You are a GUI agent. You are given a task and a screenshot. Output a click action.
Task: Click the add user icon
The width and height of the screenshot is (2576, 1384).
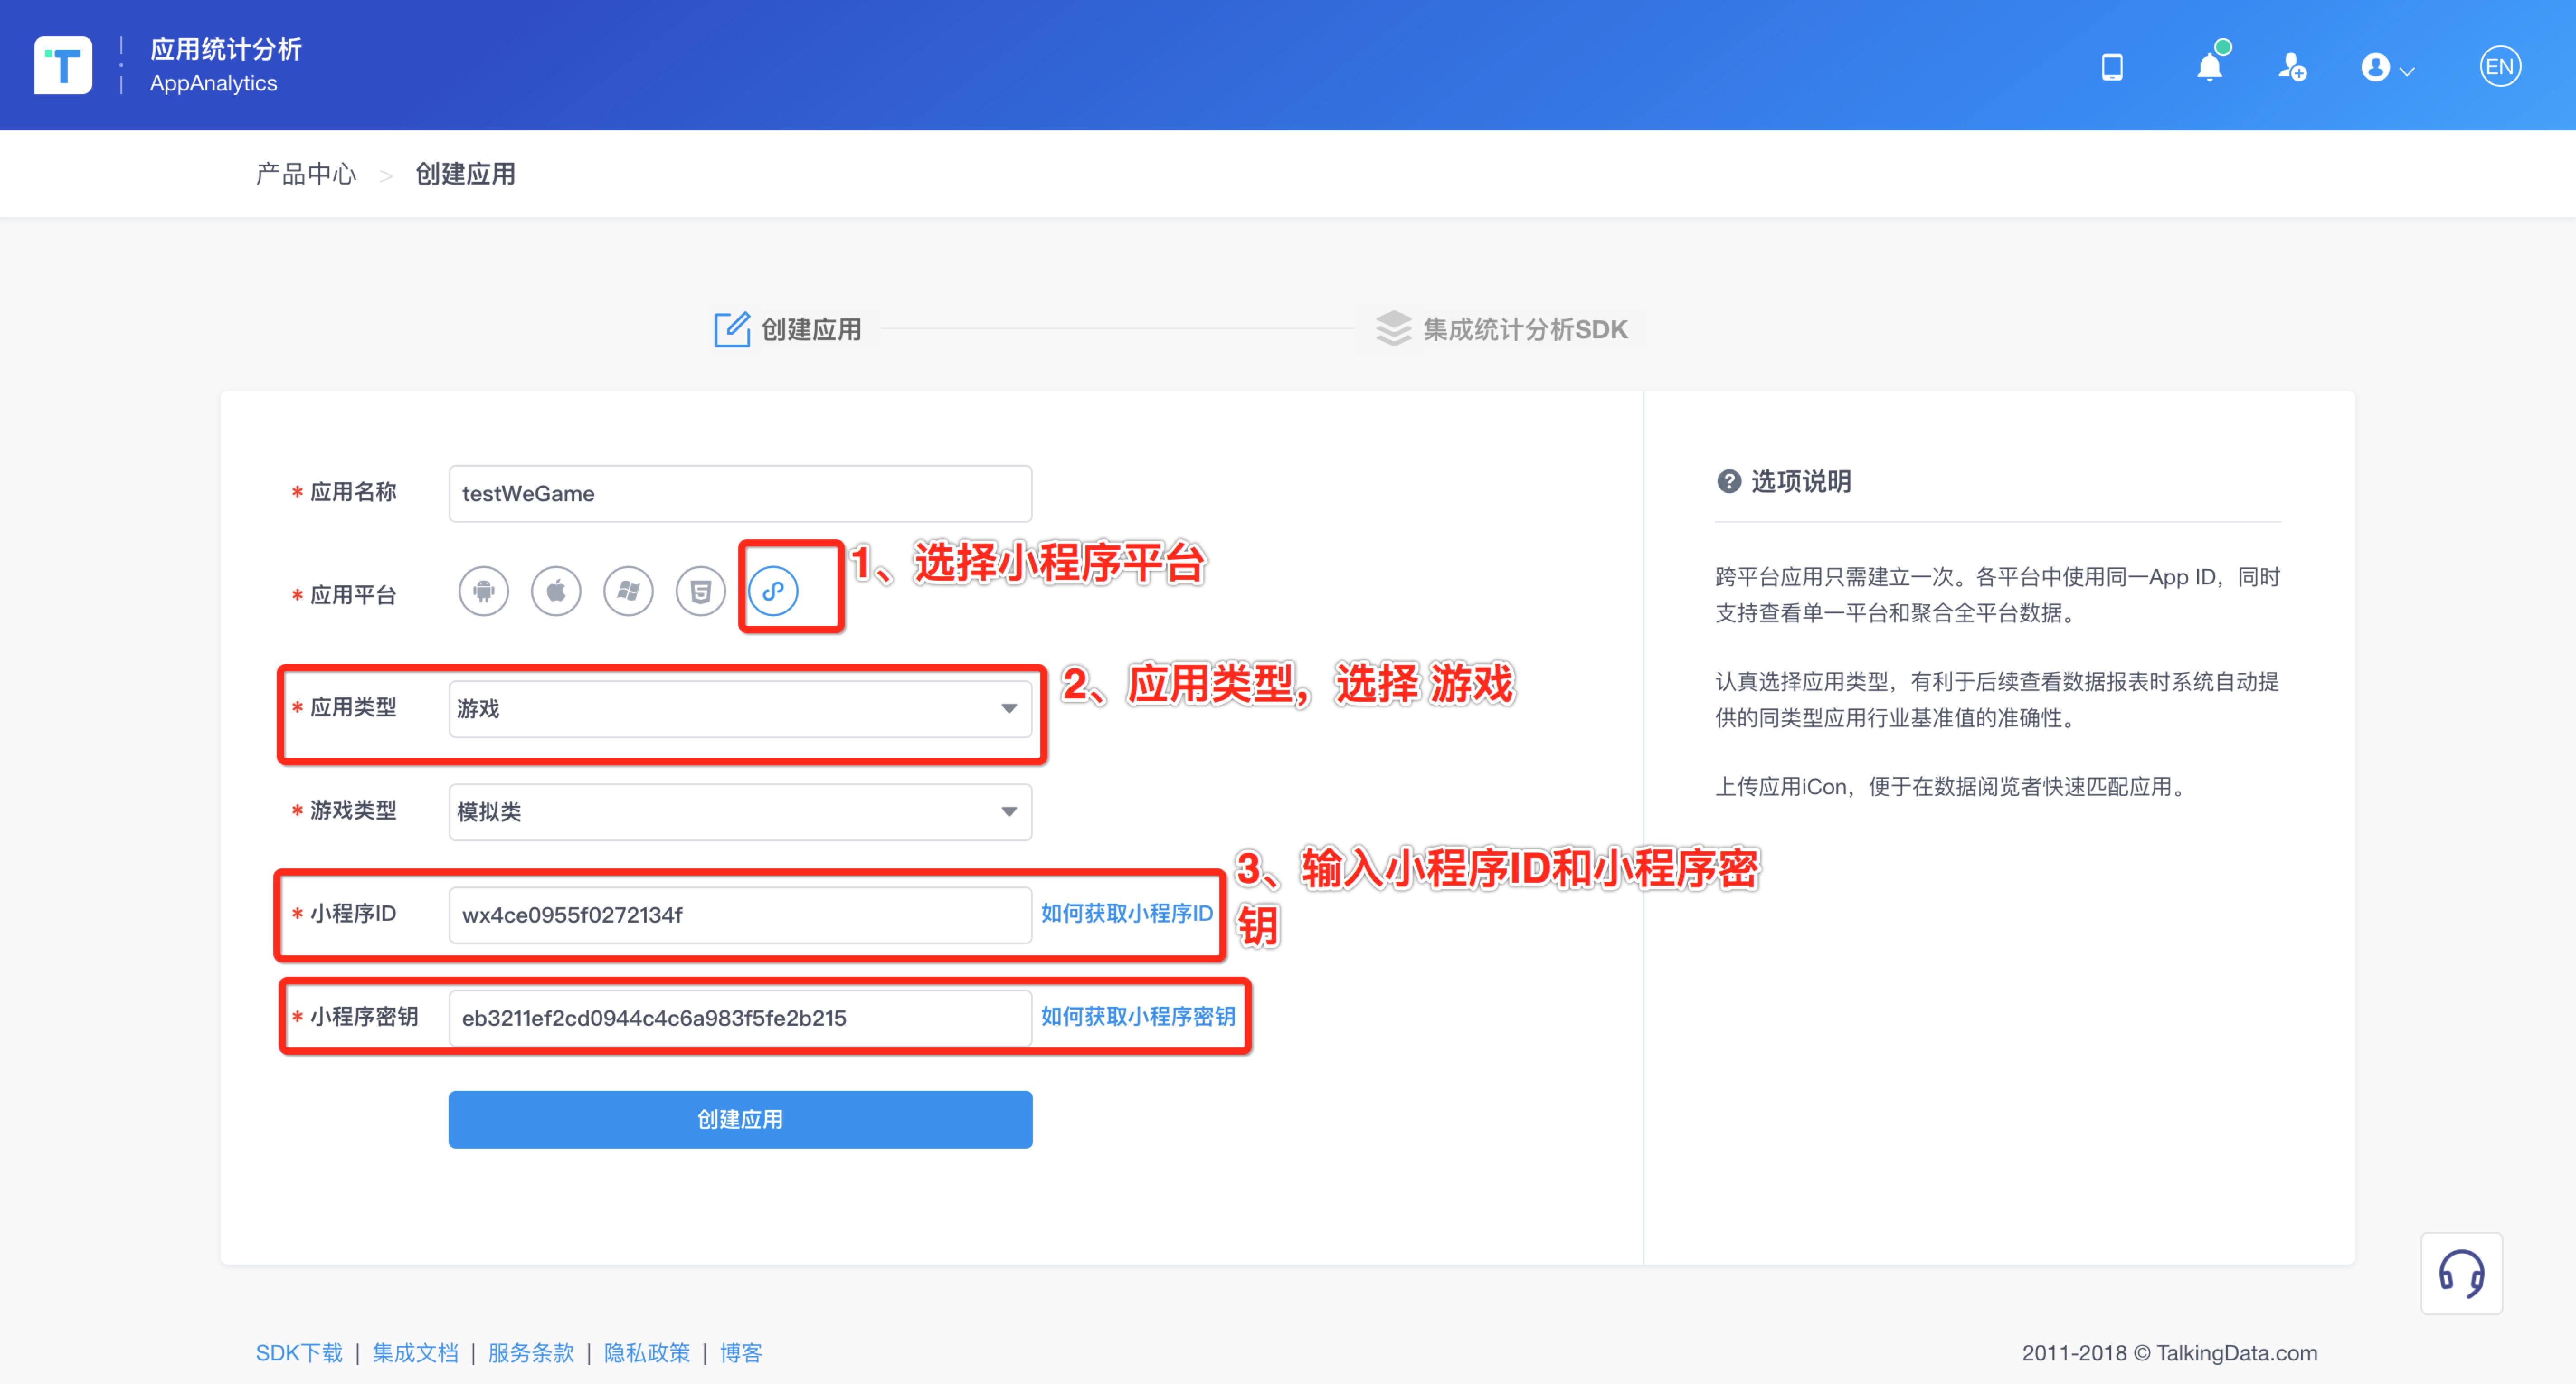click(2292, 67)
